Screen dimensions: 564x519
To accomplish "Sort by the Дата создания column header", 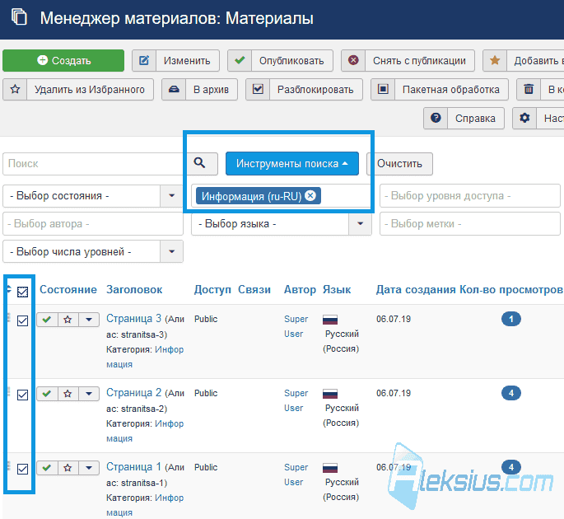I will click(416, 289).
